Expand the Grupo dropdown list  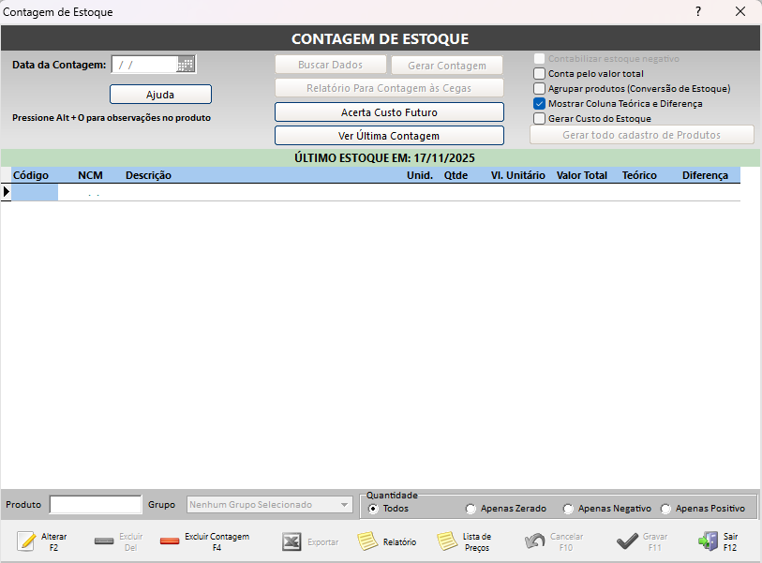(344, 505)
